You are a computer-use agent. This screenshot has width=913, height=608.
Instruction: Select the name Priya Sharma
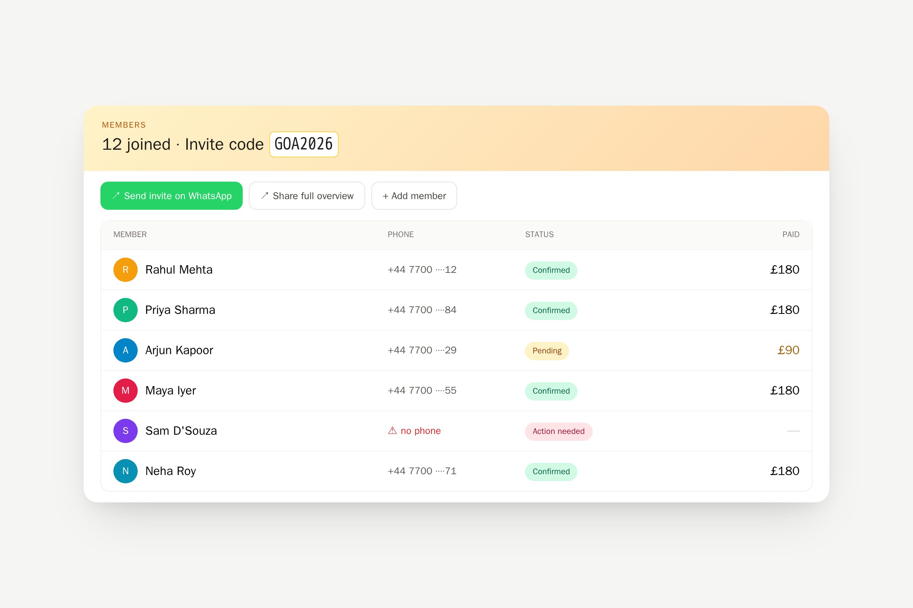coord(180,310)
